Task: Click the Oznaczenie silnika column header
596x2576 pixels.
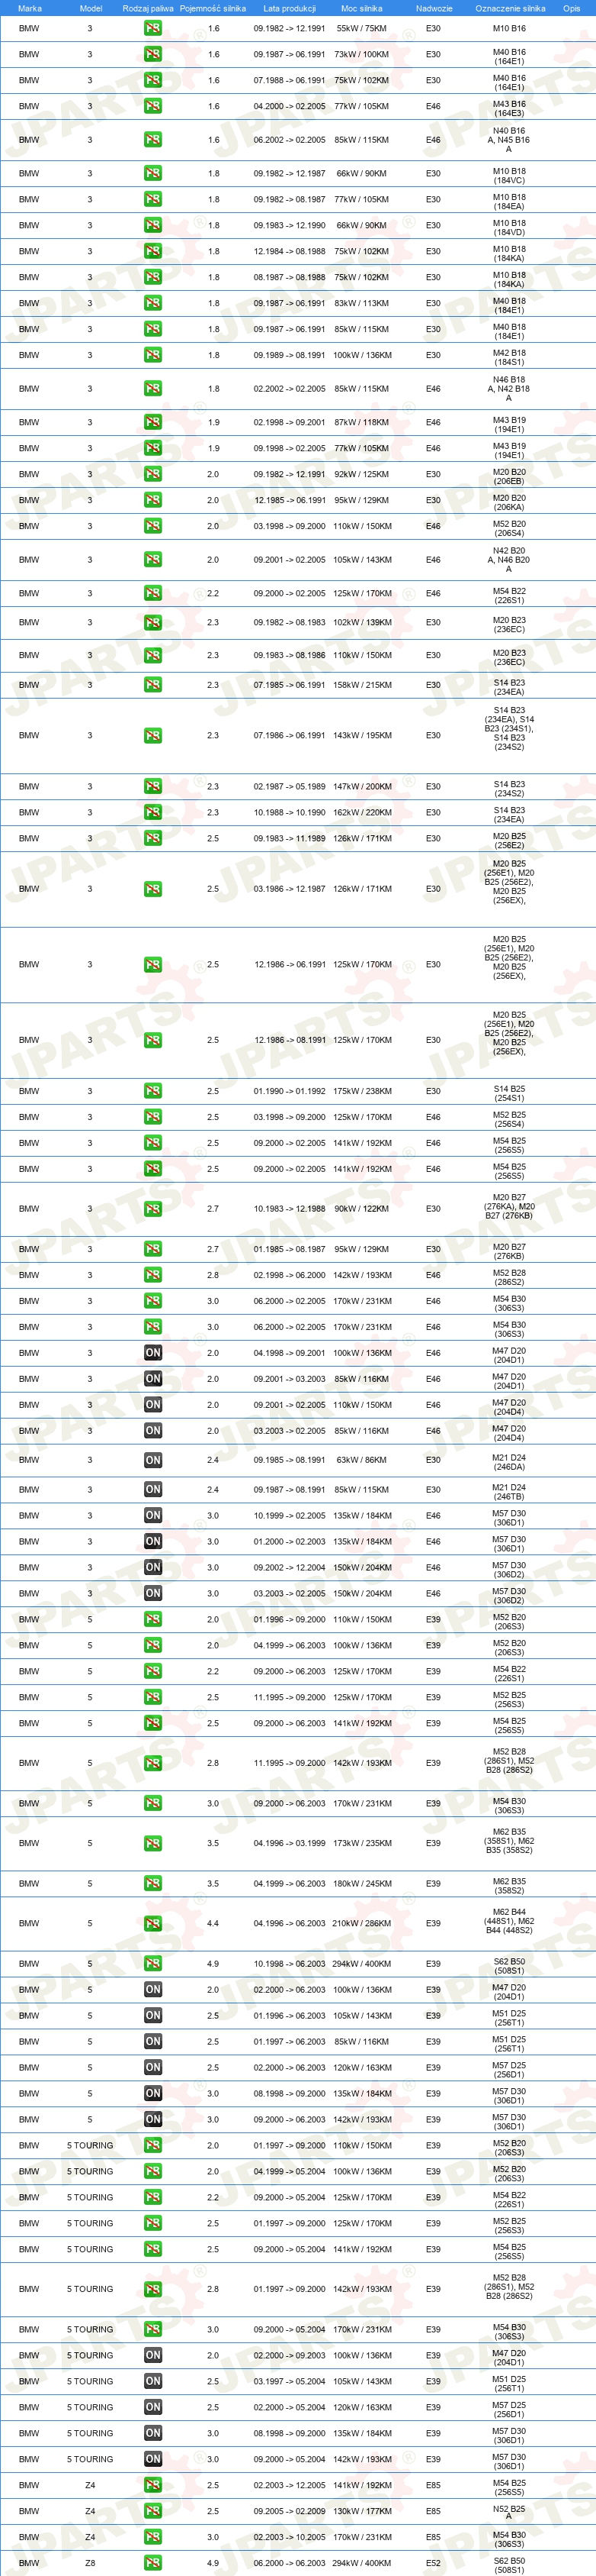Action: point(510,8)
